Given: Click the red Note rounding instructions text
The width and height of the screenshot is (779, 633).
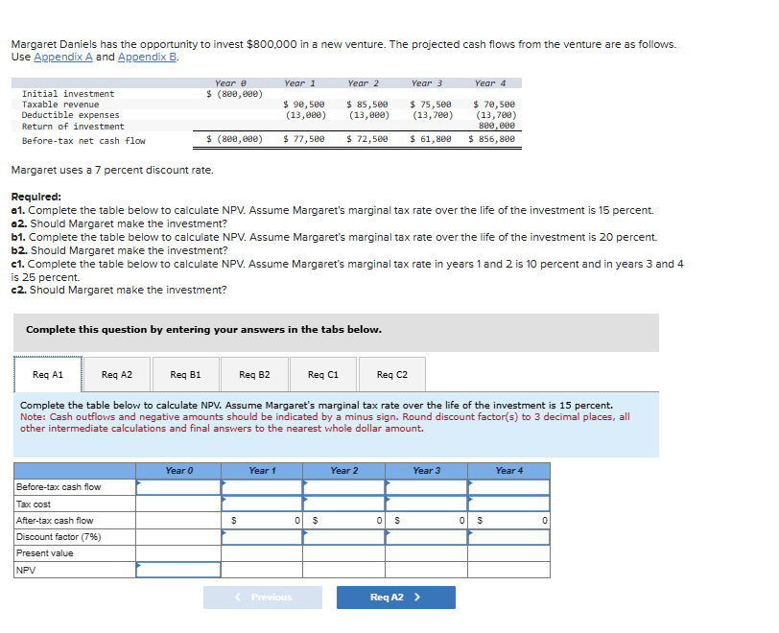Looking at the screenshot, I should [x=325, y=422].
